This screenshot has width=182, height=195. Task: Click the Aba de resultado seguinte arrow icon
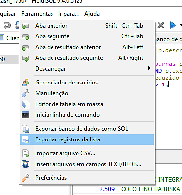point(26,58)
